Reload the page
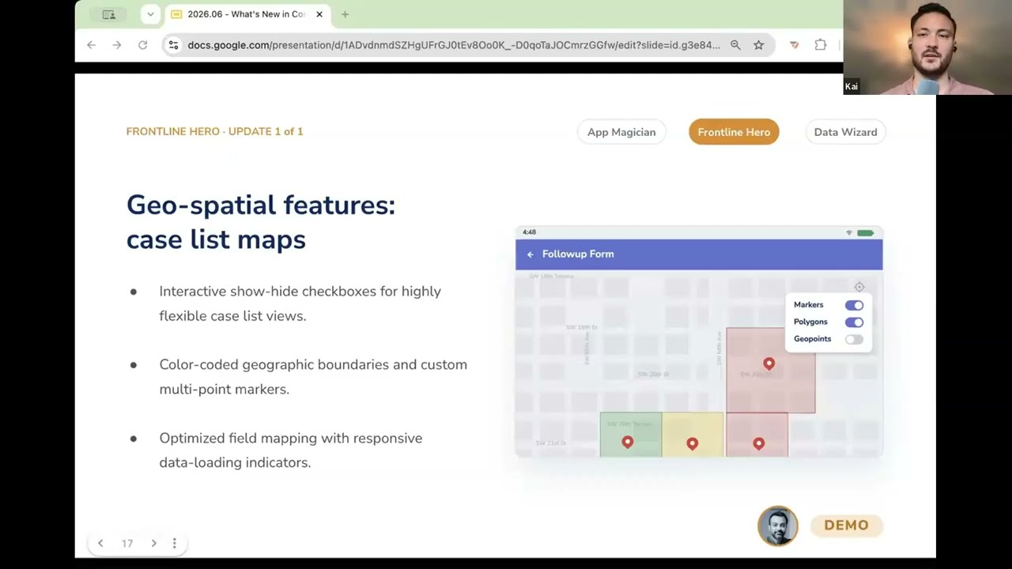 click(x=143, y=45)
